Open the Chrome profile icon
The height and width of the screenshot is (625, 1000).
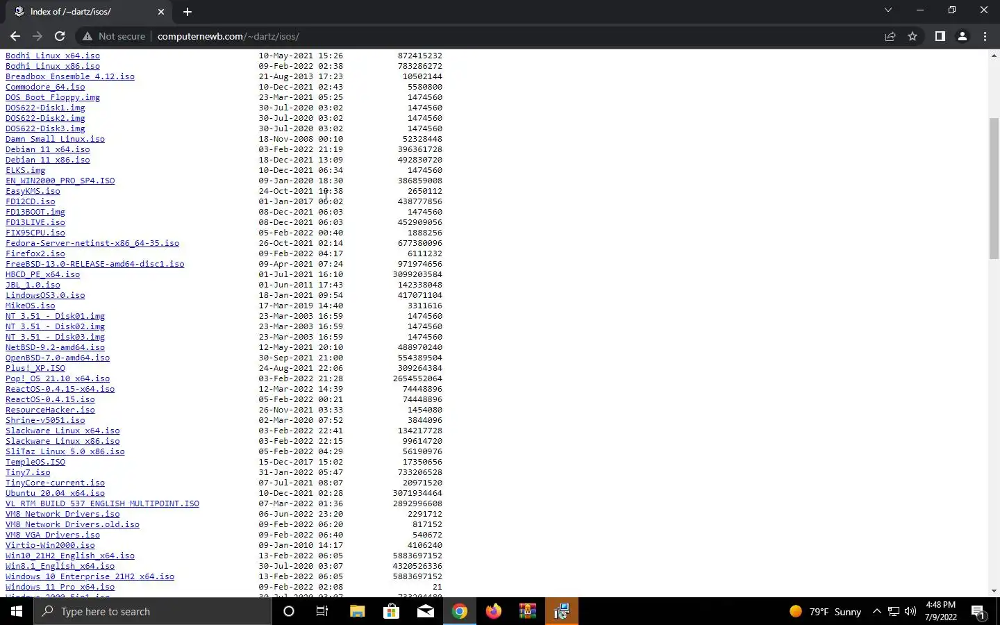(x=962, y=36)
